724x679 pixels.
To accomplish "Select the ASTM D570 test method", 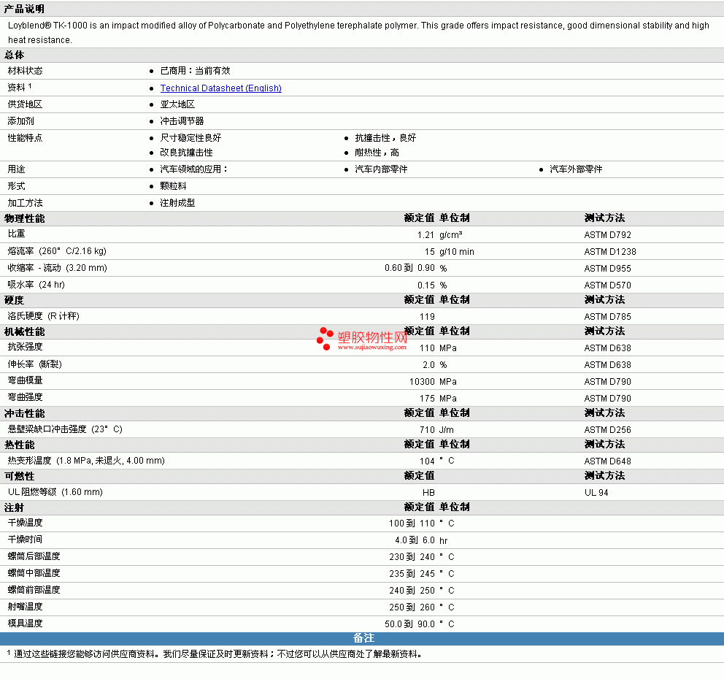I will click(x=607, y=285).
